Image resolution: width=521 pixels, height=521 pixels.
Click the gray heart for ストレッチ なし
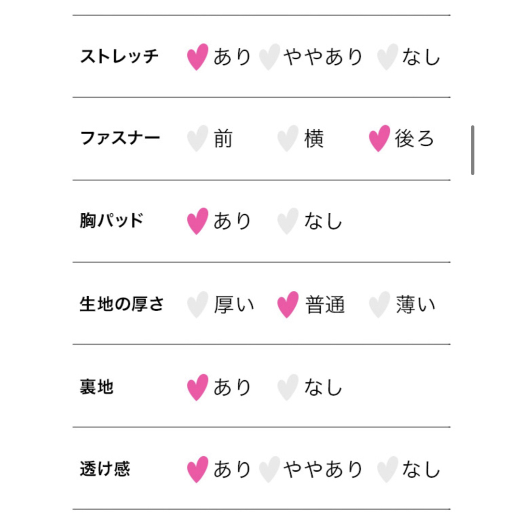coord(388,57)
